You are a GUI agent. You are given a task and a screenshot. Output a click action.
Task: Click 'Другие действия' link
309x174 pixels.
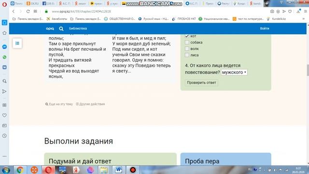[90, 104]
